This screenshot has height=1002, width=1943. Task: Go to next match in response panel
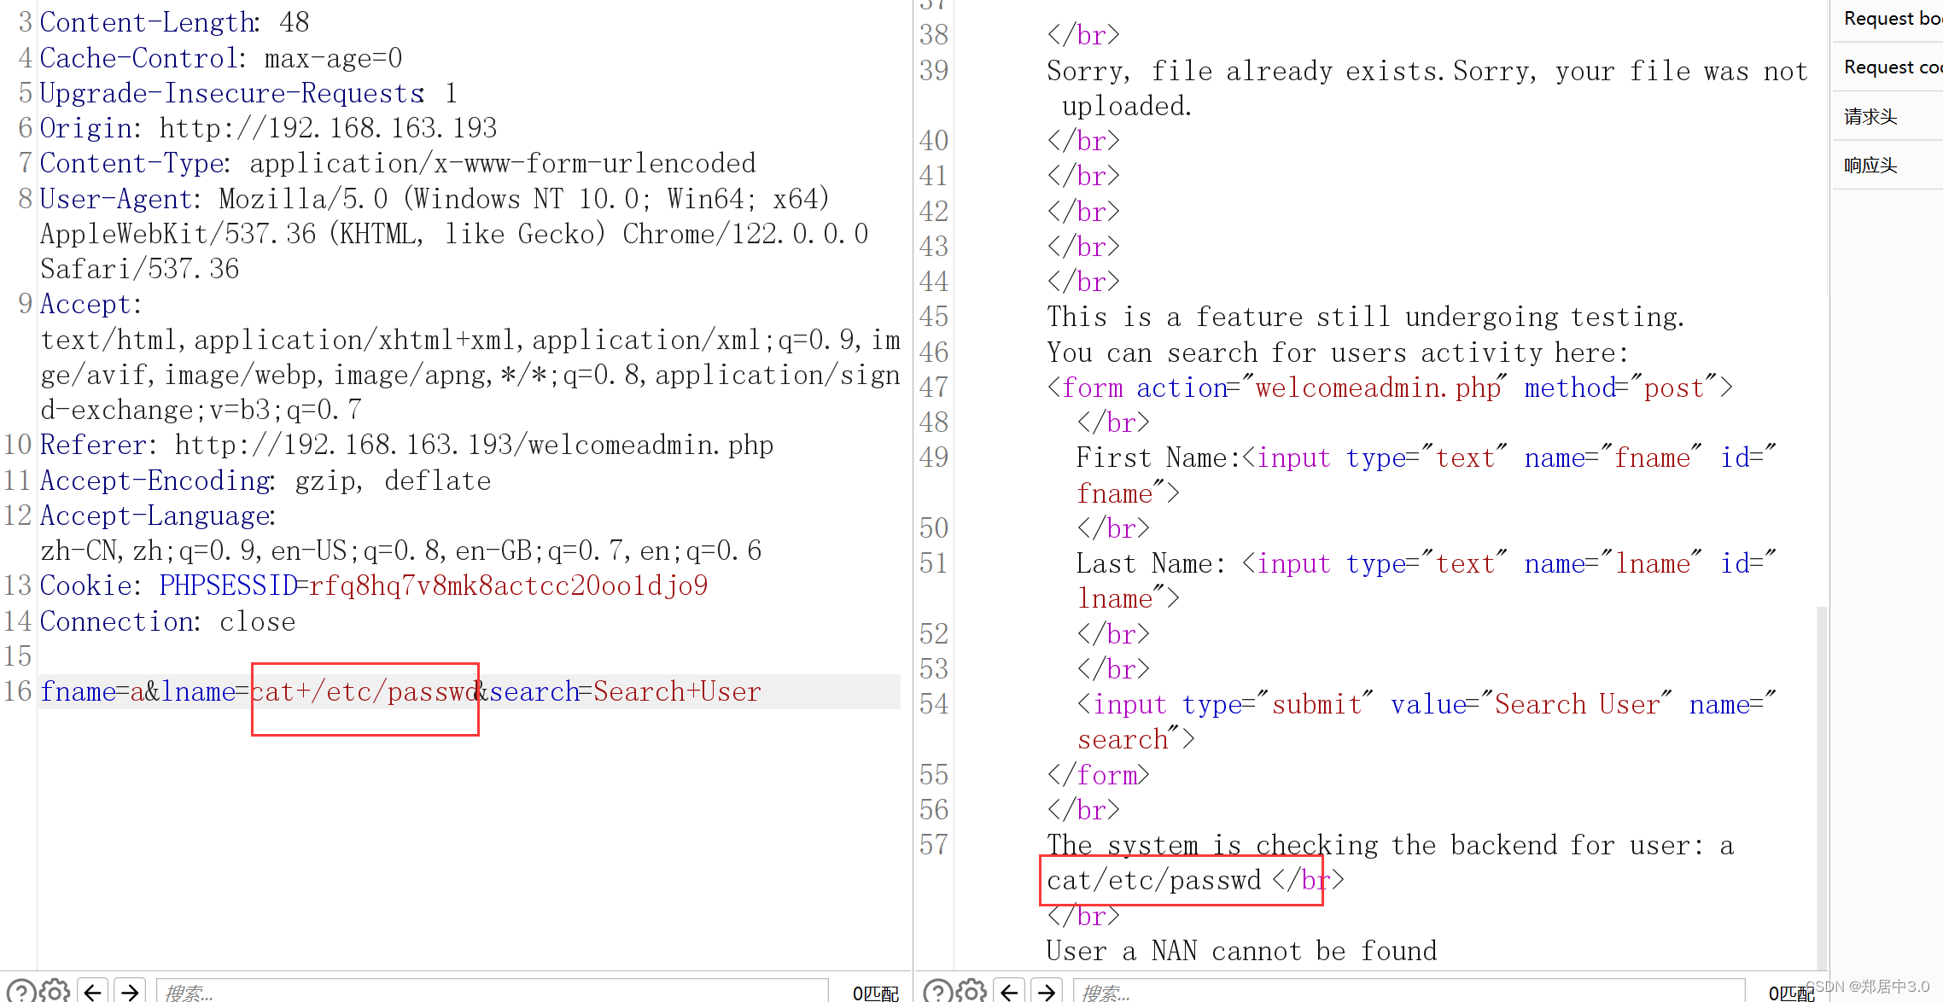1047,991
